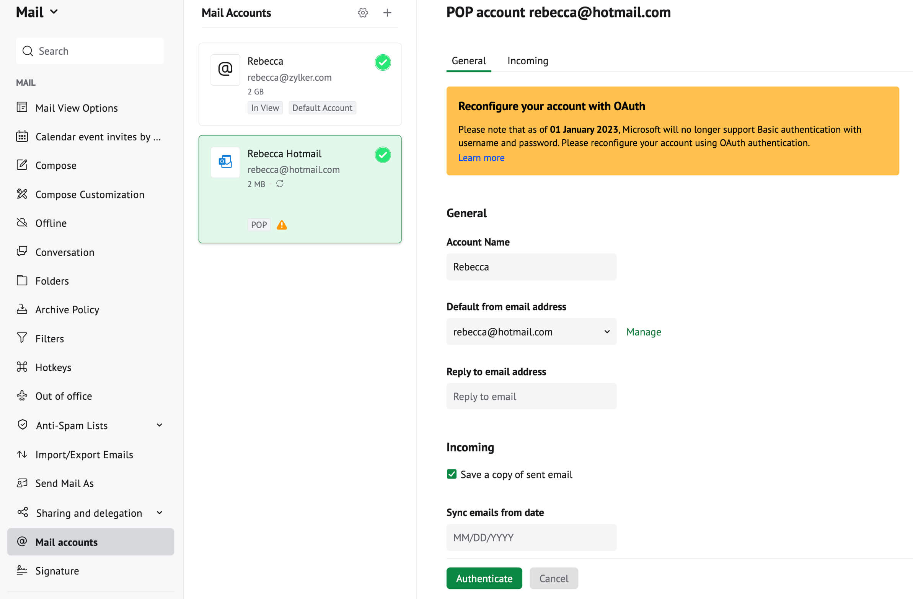The height and width of the screenshot is (599, 913).
Task: Select the Calendar event invites icon
Action: tap(22, 137)
